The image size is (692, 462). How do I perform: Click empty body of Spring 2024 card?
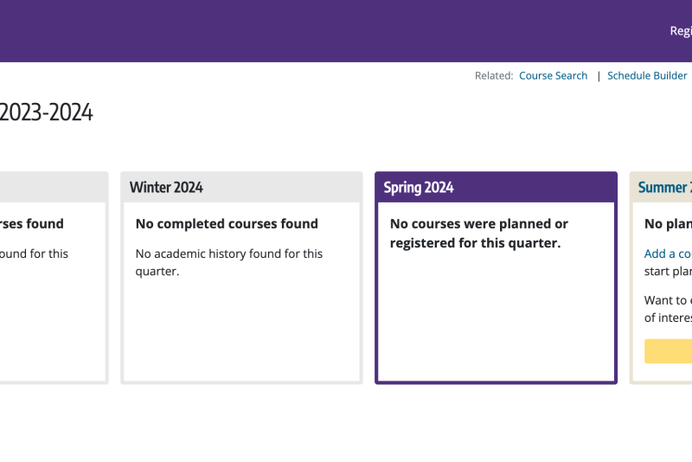click(x=496, y=318)
